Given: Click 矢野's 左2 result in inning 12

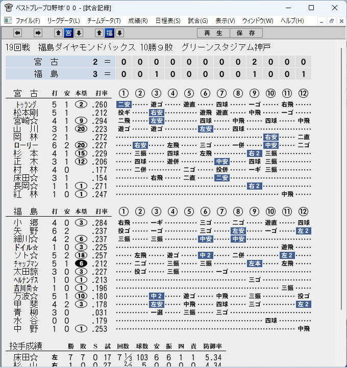Looking at the screenshot, I should [x=304, y=231].
